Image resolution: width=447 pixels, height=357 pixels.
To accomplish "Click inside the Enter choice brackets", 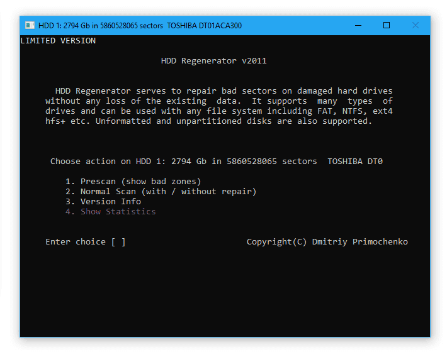I will tap(118, 242).
